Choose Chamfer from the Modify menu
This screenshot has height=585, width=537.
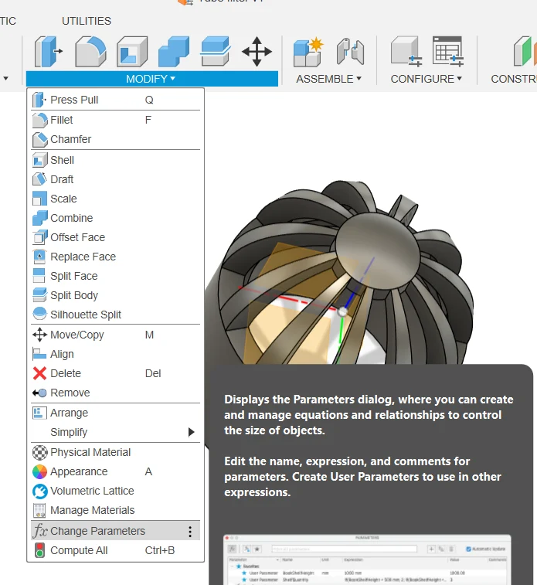pos(116,140)
